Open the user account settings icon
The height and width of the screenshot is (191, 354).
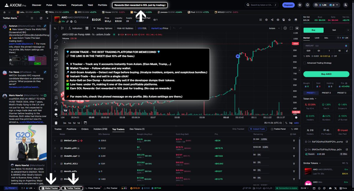tap(345, 5)
